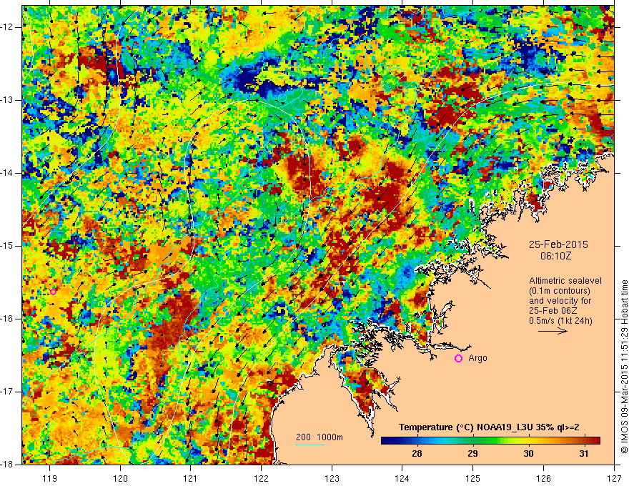Click latitude axis label '-12'
Screen dimensions: 629x486
[x=7, y=27]
